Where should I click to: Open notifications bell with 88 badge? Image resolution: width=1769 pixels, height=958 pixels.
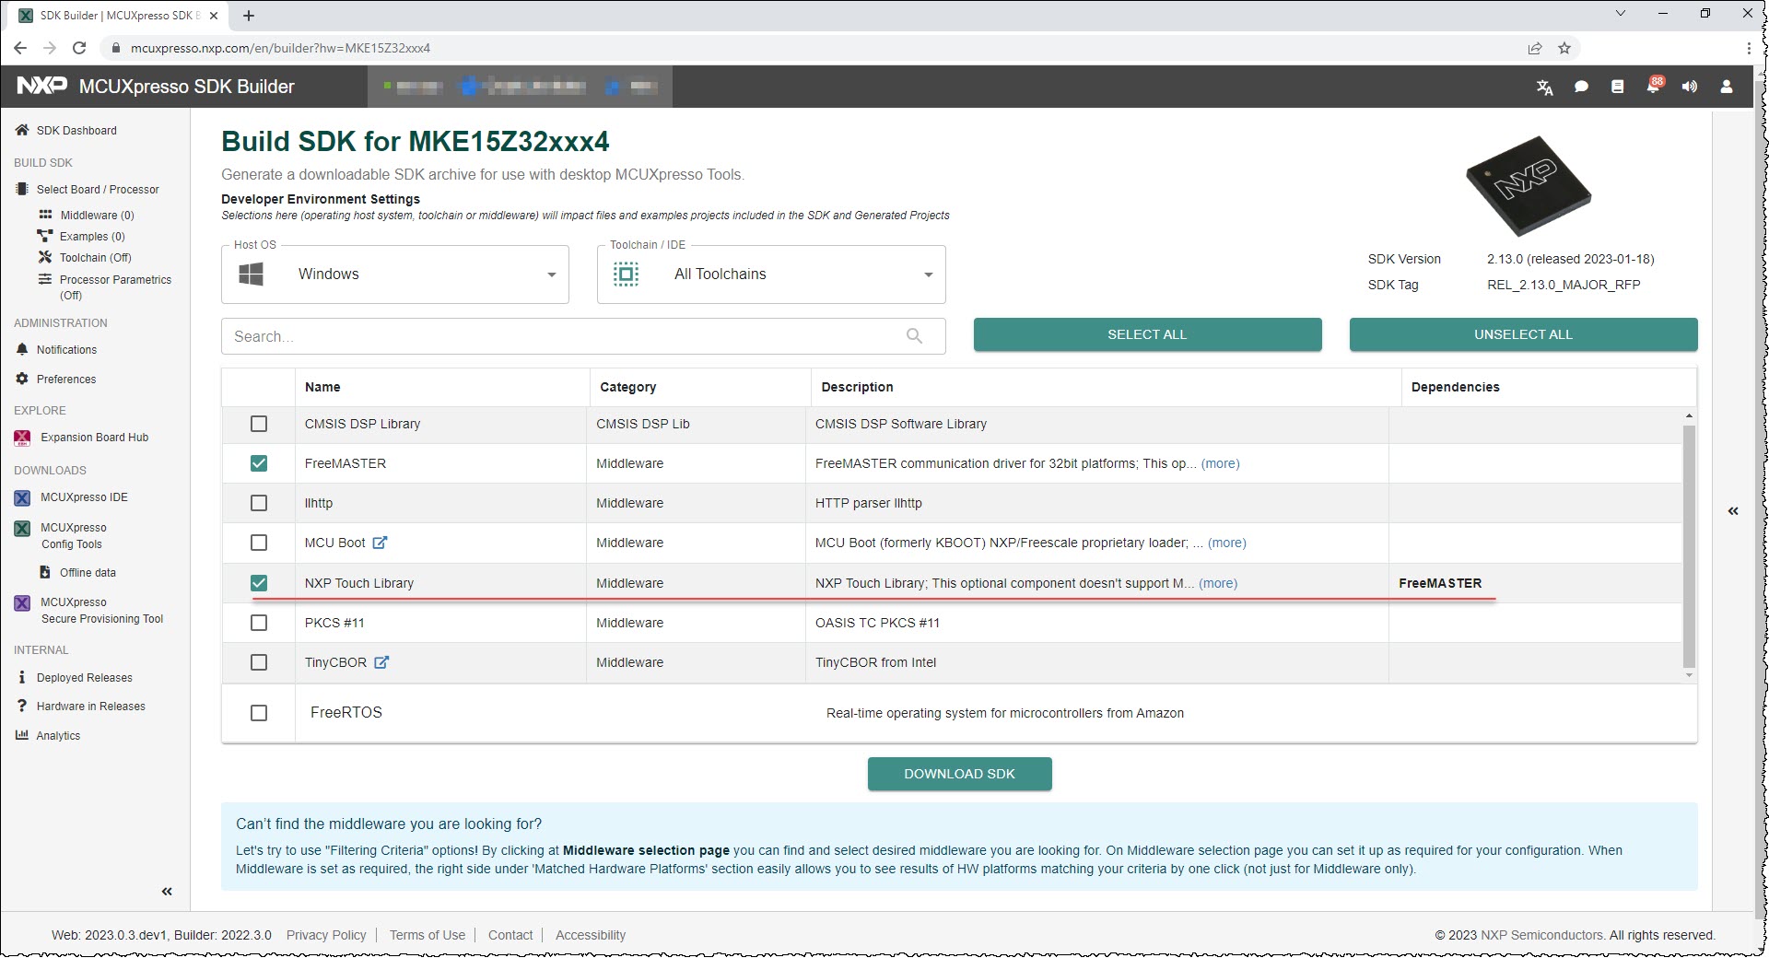click(1654, 86)
